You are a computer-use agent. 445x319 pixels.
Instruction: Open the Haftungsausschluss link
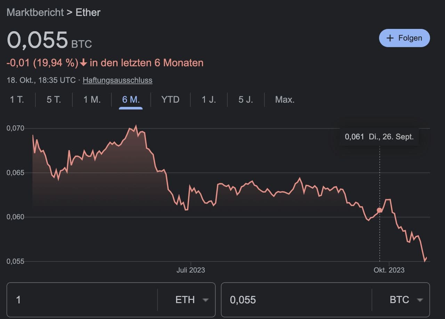click(118, 80)
